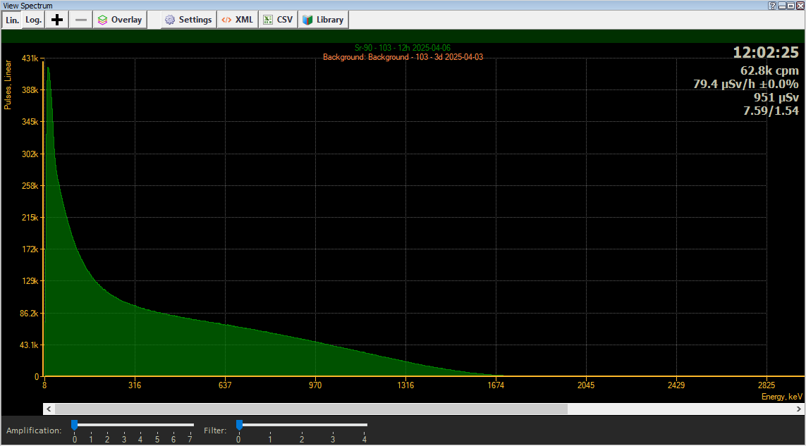Image resolution: width=806 pixels, height=446 pixels.
Task: Click the horizontal scrollbar thumb
Action: coord(310,409)
